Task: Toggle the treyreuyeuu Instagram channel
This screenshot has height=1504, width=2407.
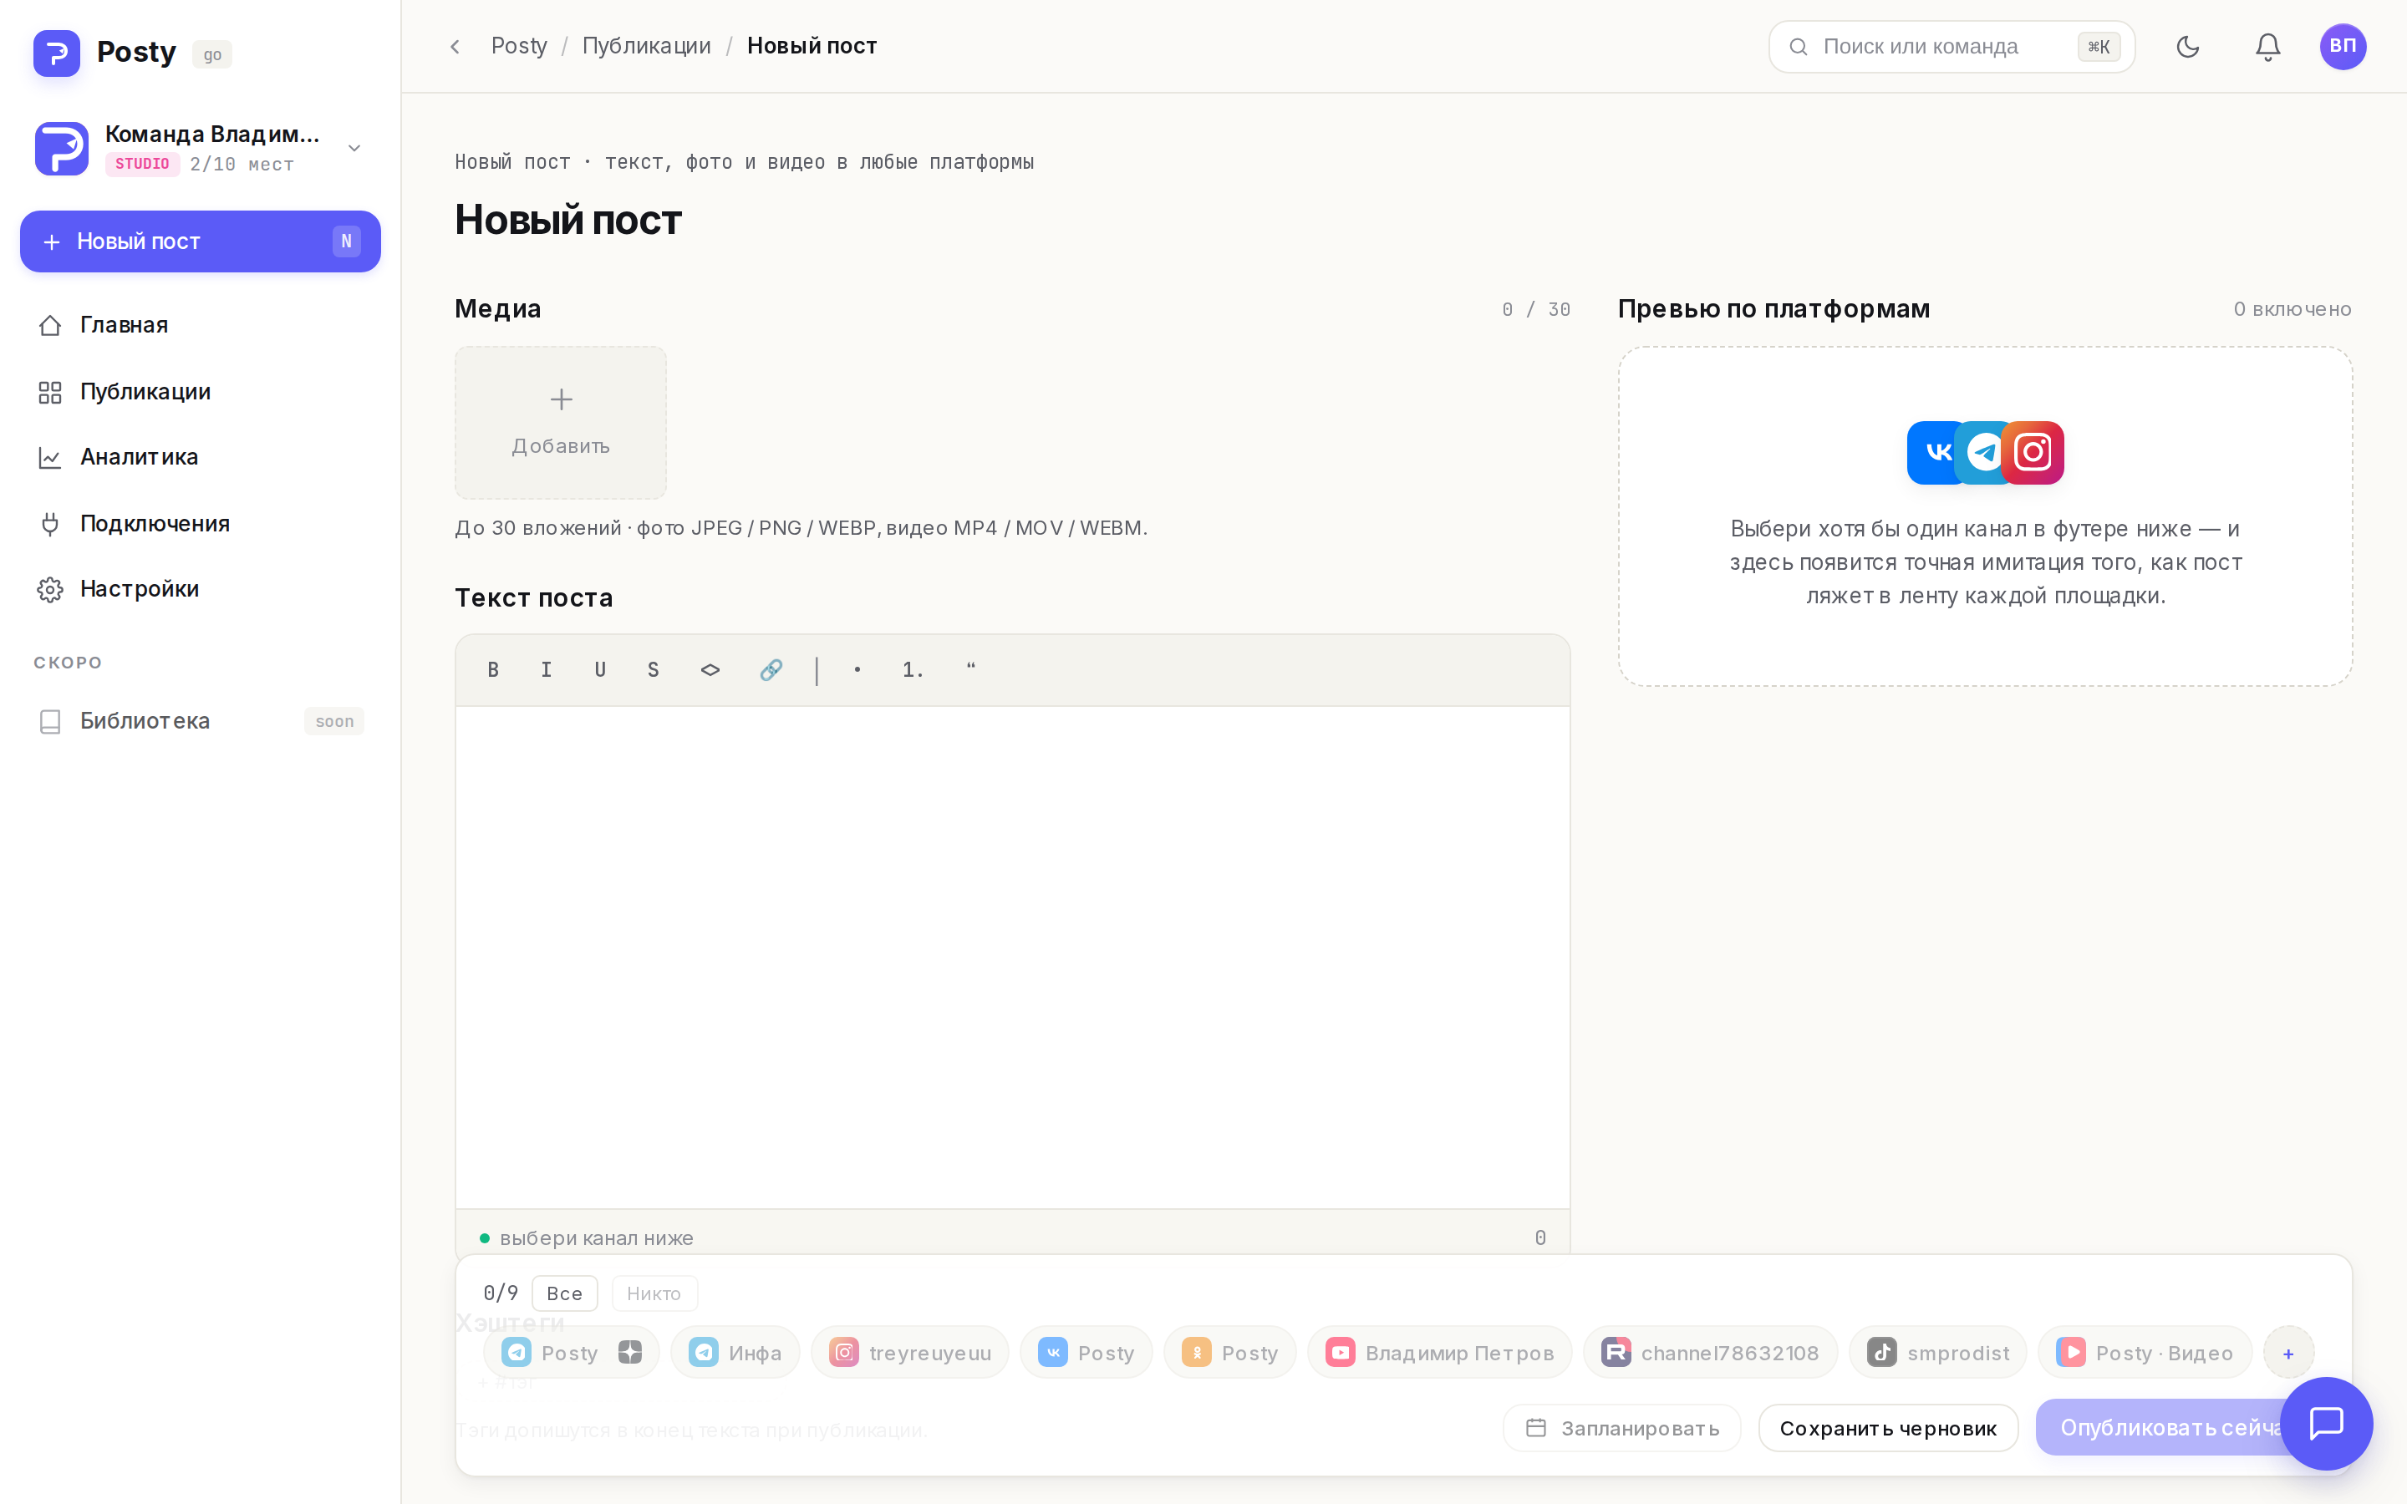Action: [x=909, y=1352]
